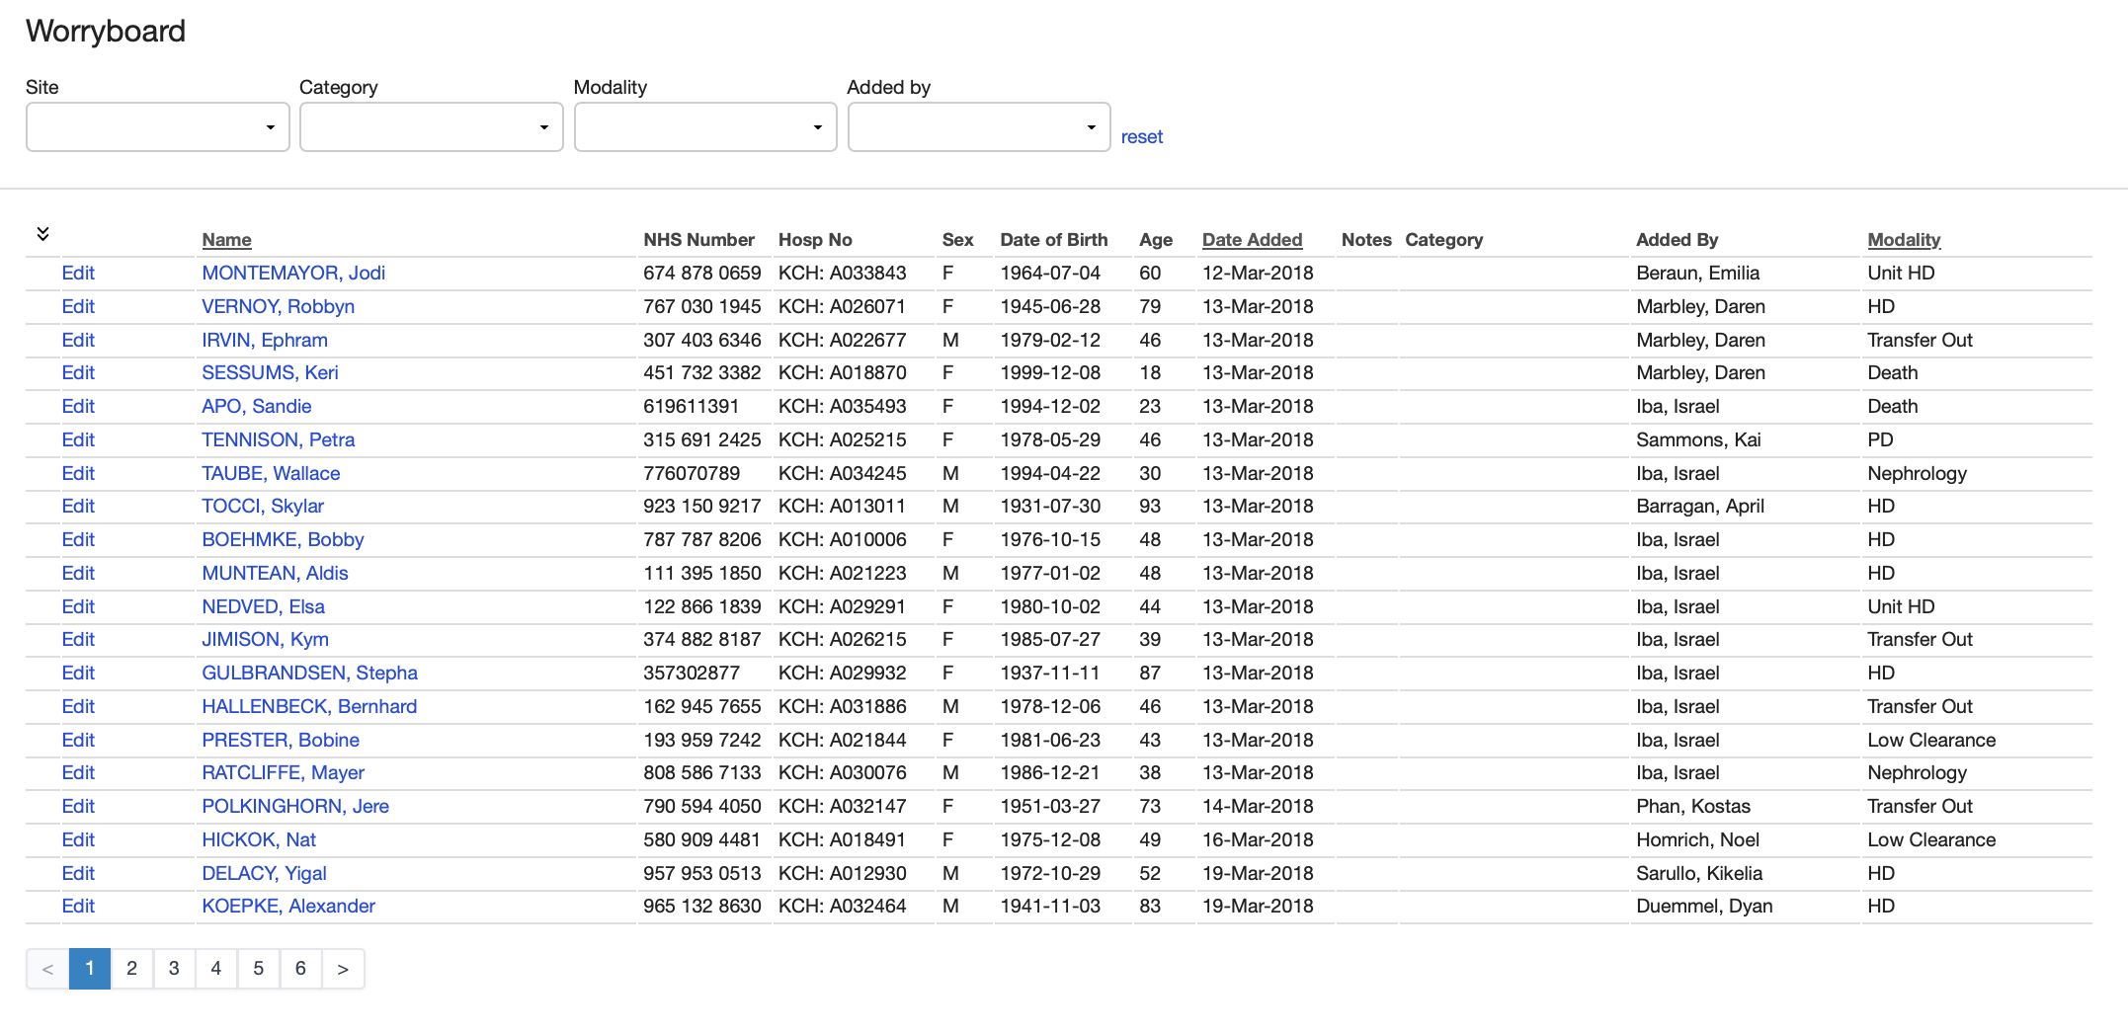The height and width of the screenshot is (1033, 2128).
Task: Open patient TAUBE, Wallace
Action: (271, 474)
